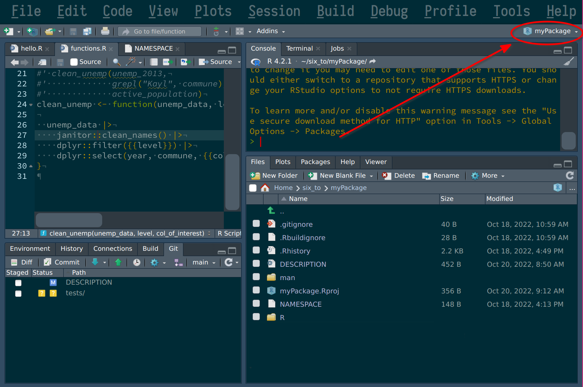This screenshot has width=583, height=387.
Task: Open the Tools menu
Action: point(511,11)
